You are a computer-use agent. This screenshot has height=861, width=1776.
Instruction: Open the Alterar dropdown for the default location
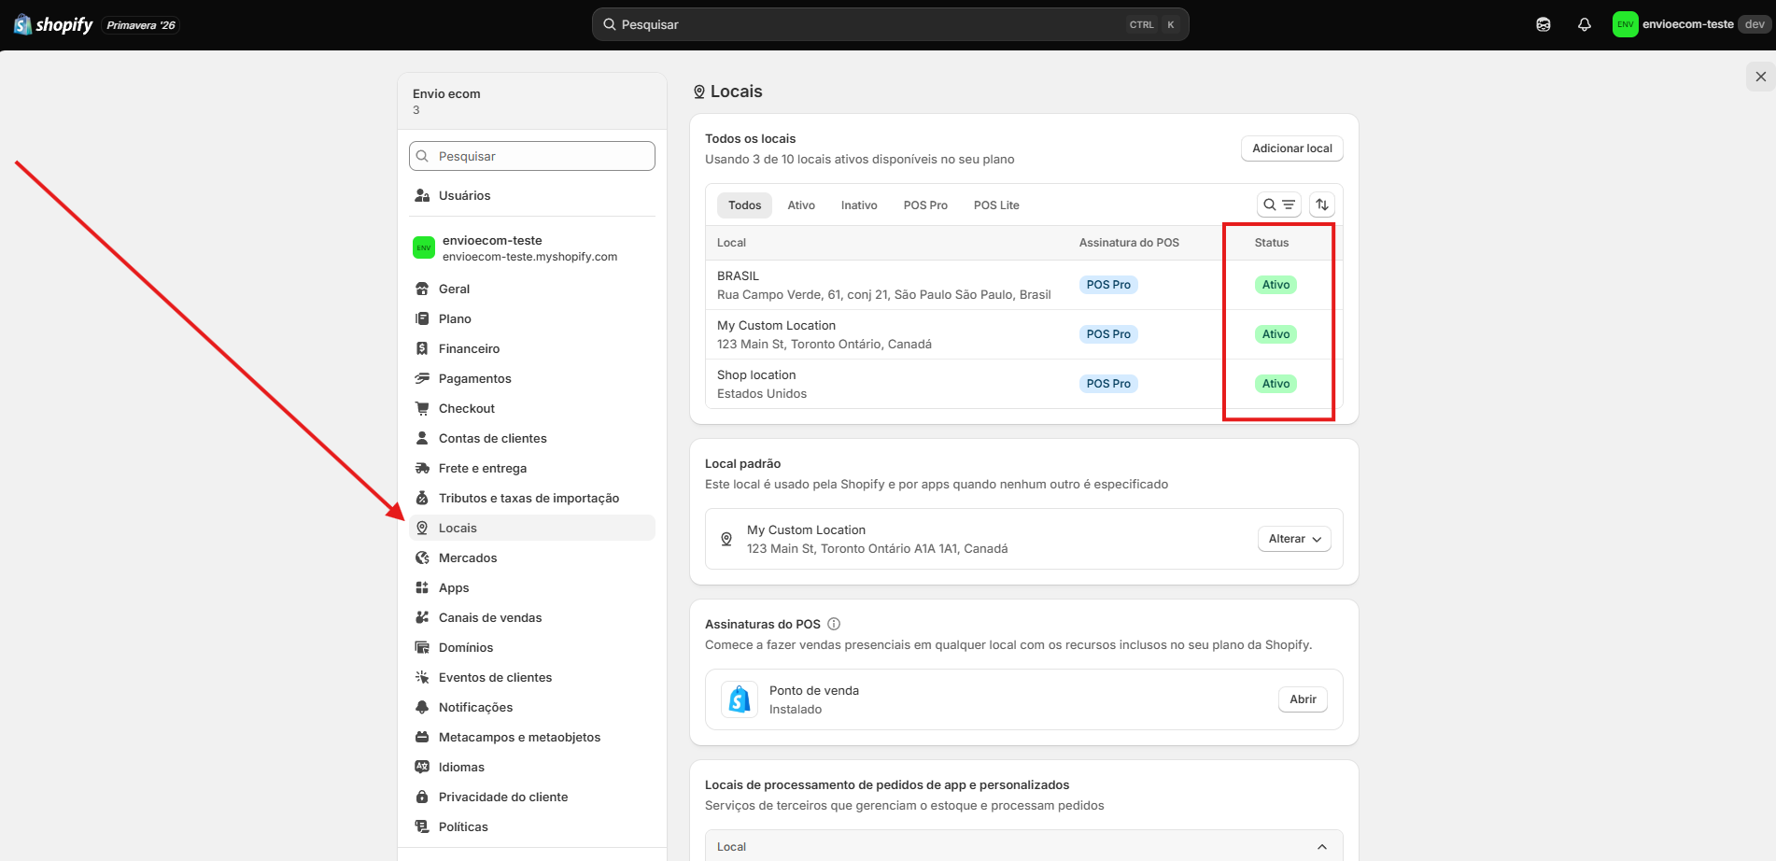(1294, 539)
